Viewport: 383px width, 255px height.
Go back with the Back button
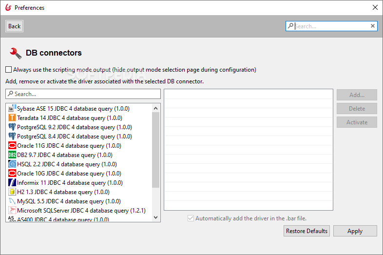[15, 26]
